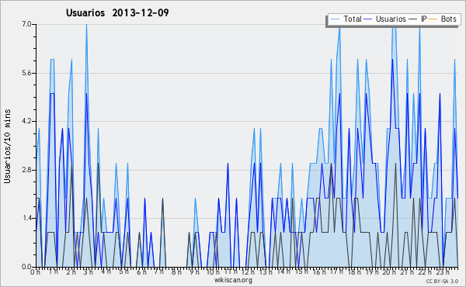Click the 0.0 y-axis value
The width and height of the screenshot is (466, 287).
[x=26, y=267]
